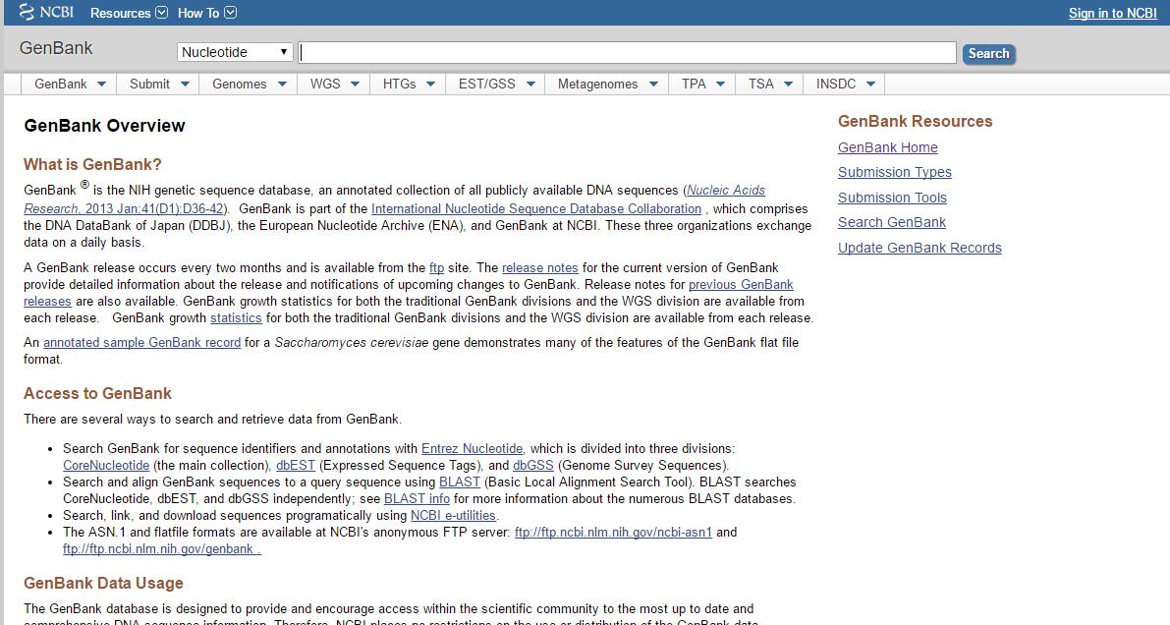This screenshot has width=1170, height=625.
Task: Click the 'GenBank Resources' sidebar heading
Action: (915, 122)
